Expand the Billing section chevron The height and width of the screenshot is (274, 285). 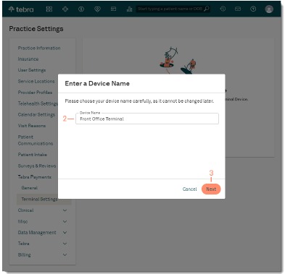(65, 254)
